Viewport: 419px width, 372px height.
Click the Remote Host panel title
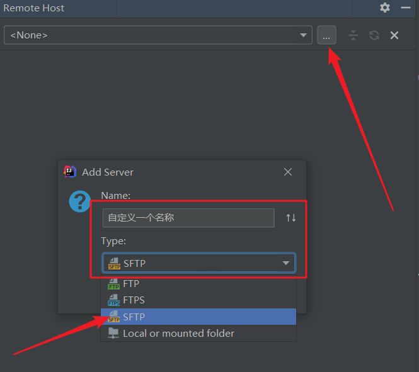coord(34,8)
